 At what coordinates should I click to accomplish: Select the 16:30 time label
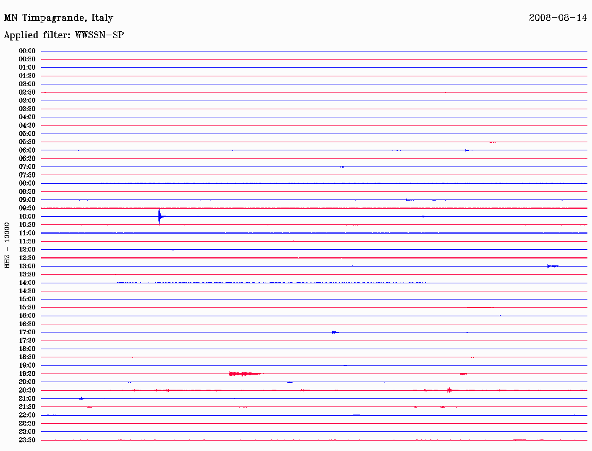click(x=27, y=324)
